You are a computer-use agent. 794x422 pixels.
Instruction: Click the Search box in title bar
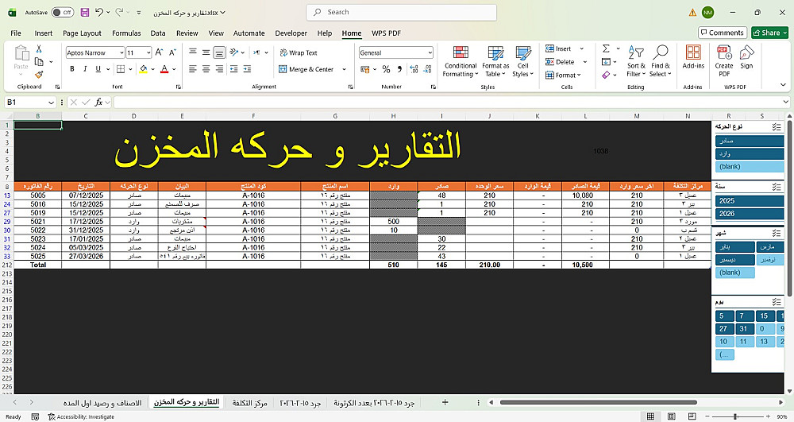click(x=402, y=12)
